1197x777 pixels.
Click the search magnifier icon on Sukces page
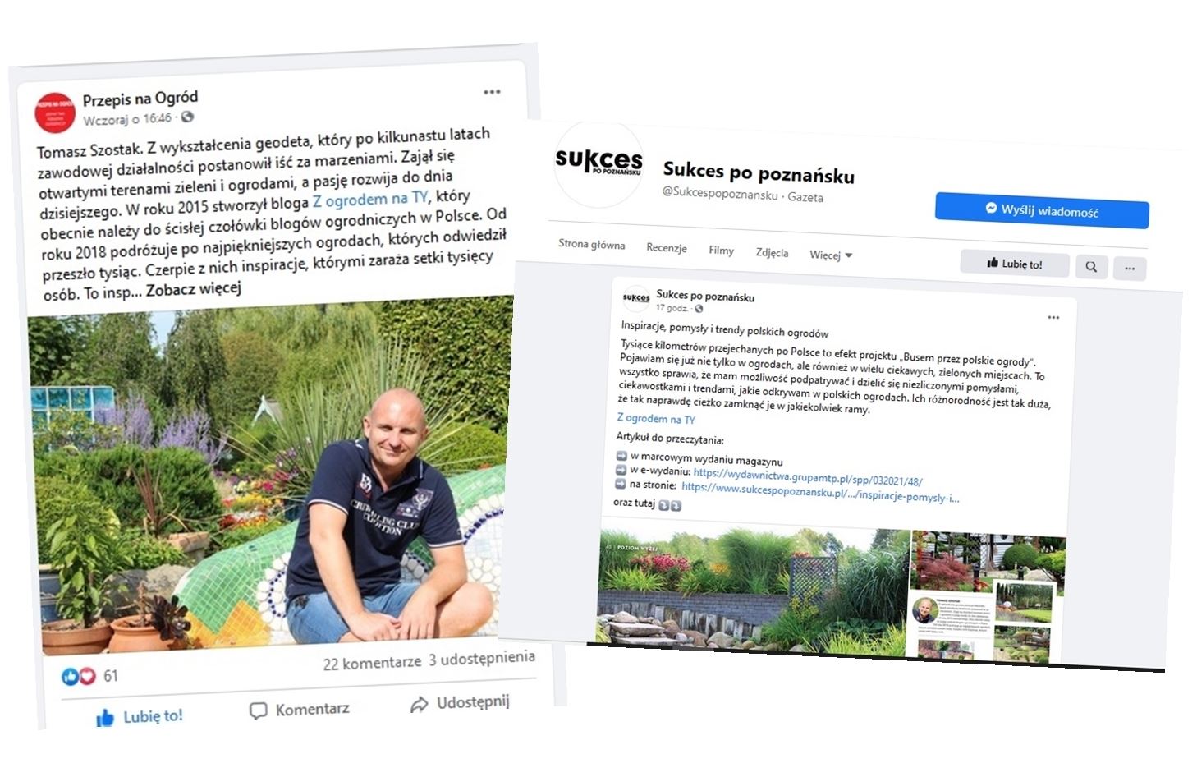pyautogui.click(x=1091, y=267)
